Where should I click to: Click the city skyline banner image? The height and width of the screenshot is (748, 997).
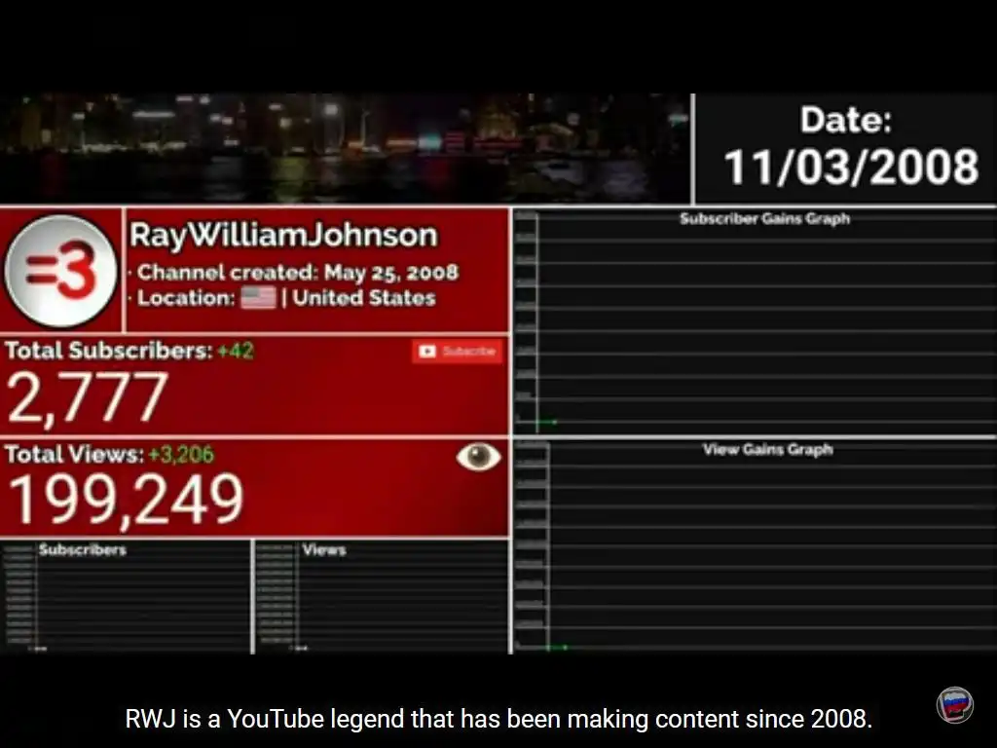coord(345,148)
